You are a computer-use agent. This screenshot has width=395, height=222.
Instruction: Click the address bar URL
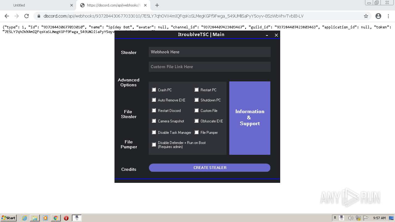click(173, 16)
